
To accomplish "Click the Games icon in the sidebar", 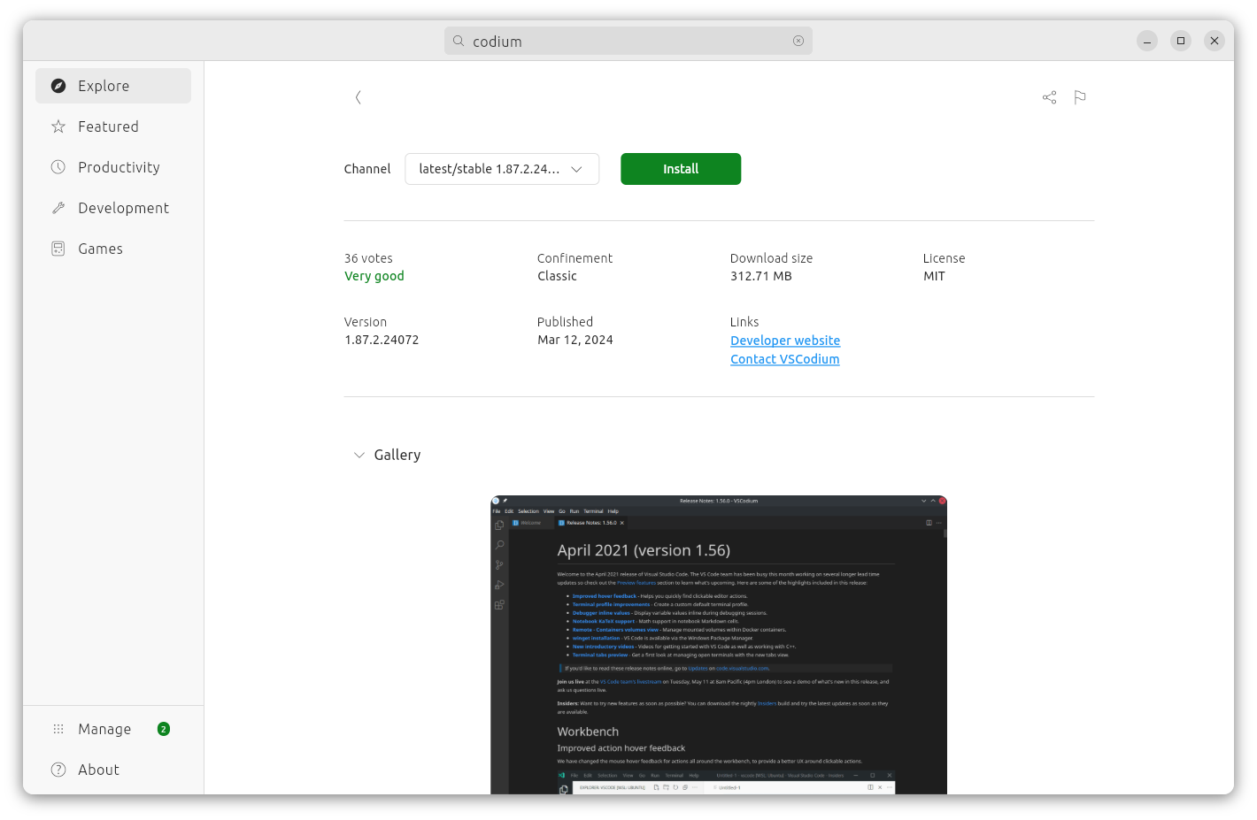I will [58, 249].
